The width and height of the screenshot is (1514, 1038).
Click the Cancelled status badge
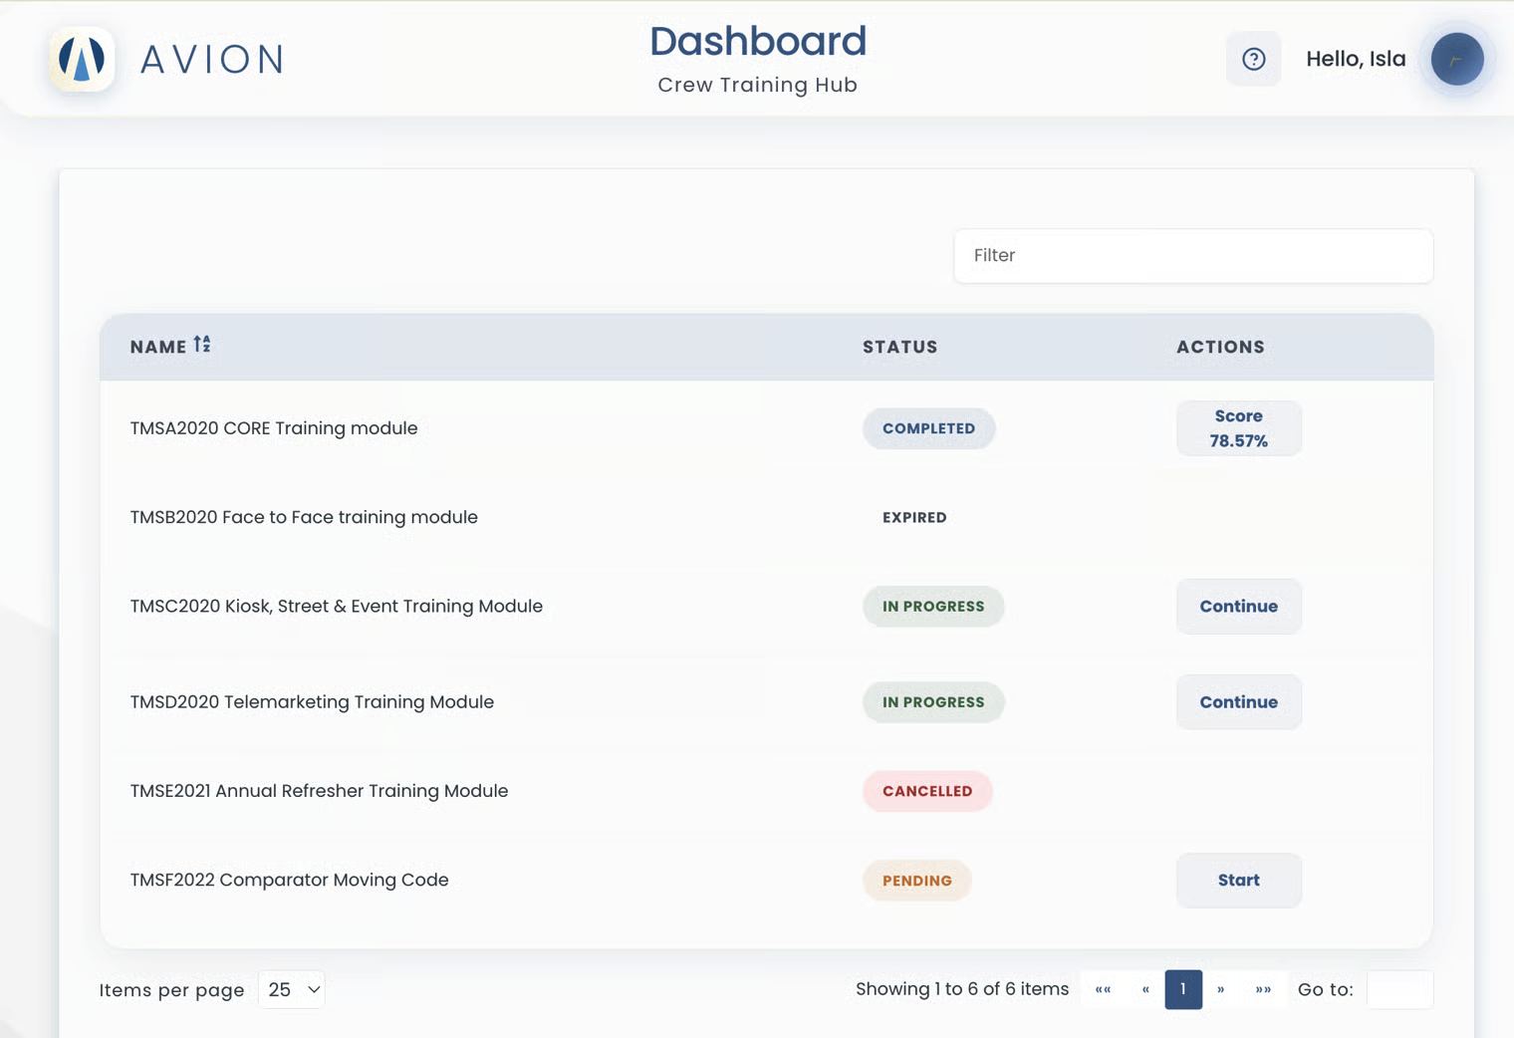[927, 791]
